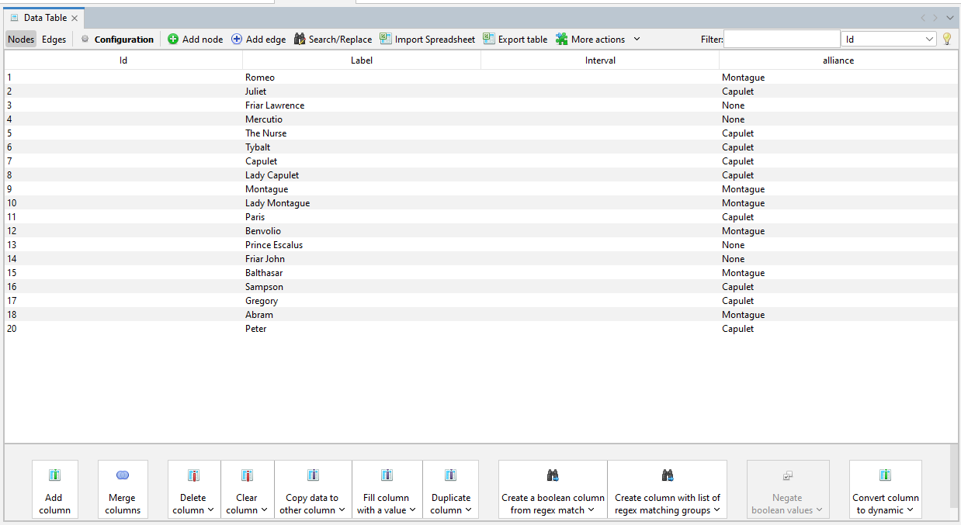Click the Duplicate column icon
Viewport: 961px width, 525px height.
450,475
